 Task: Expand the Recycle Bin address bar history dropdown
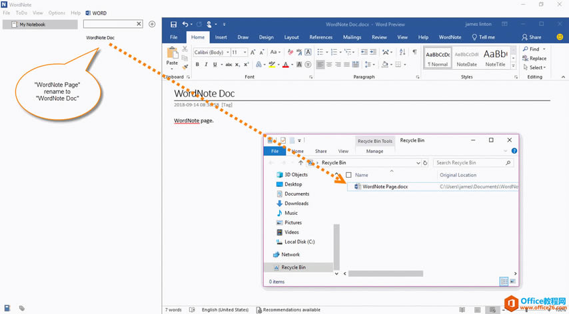click(418, 162)
